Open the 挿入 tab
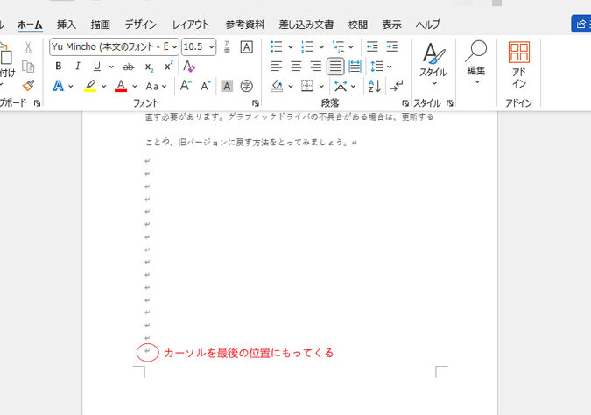This screenshot has width=591, height=415. [67, 25]
